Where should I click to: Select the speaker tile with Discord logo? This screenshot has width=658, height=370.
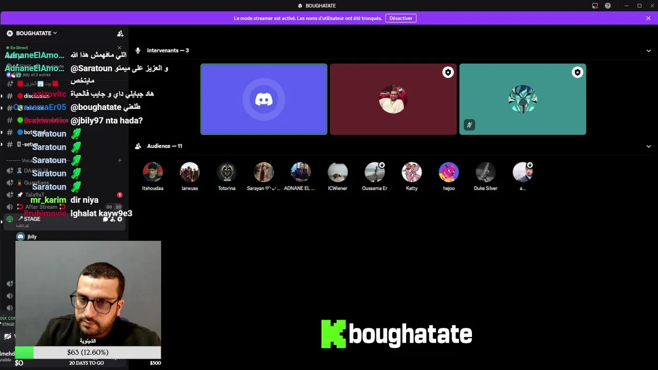(x=264, y=99)
